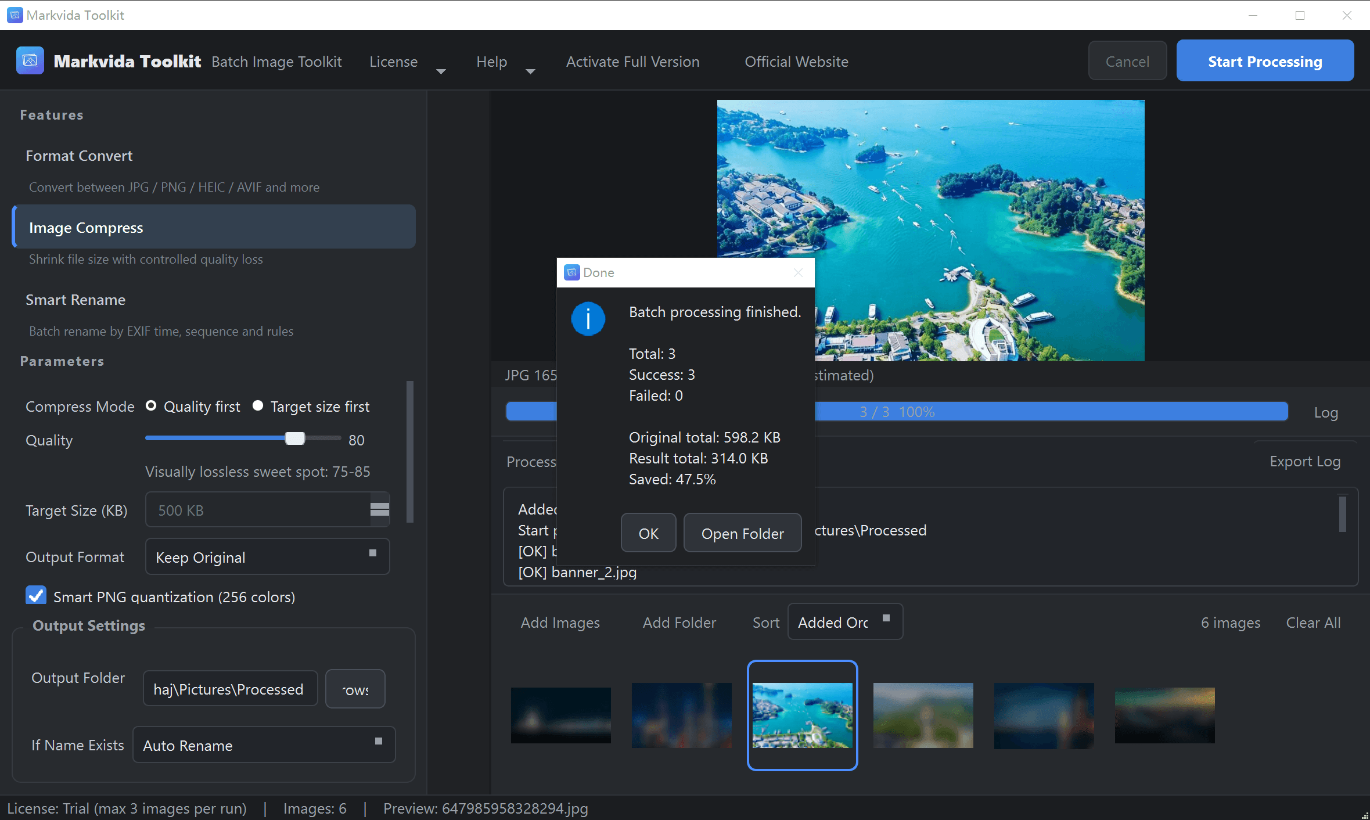Image resolution: width=1370 pixels, height=820 pixels.
Task: Click the Log button
Action: coord(1326,412)
